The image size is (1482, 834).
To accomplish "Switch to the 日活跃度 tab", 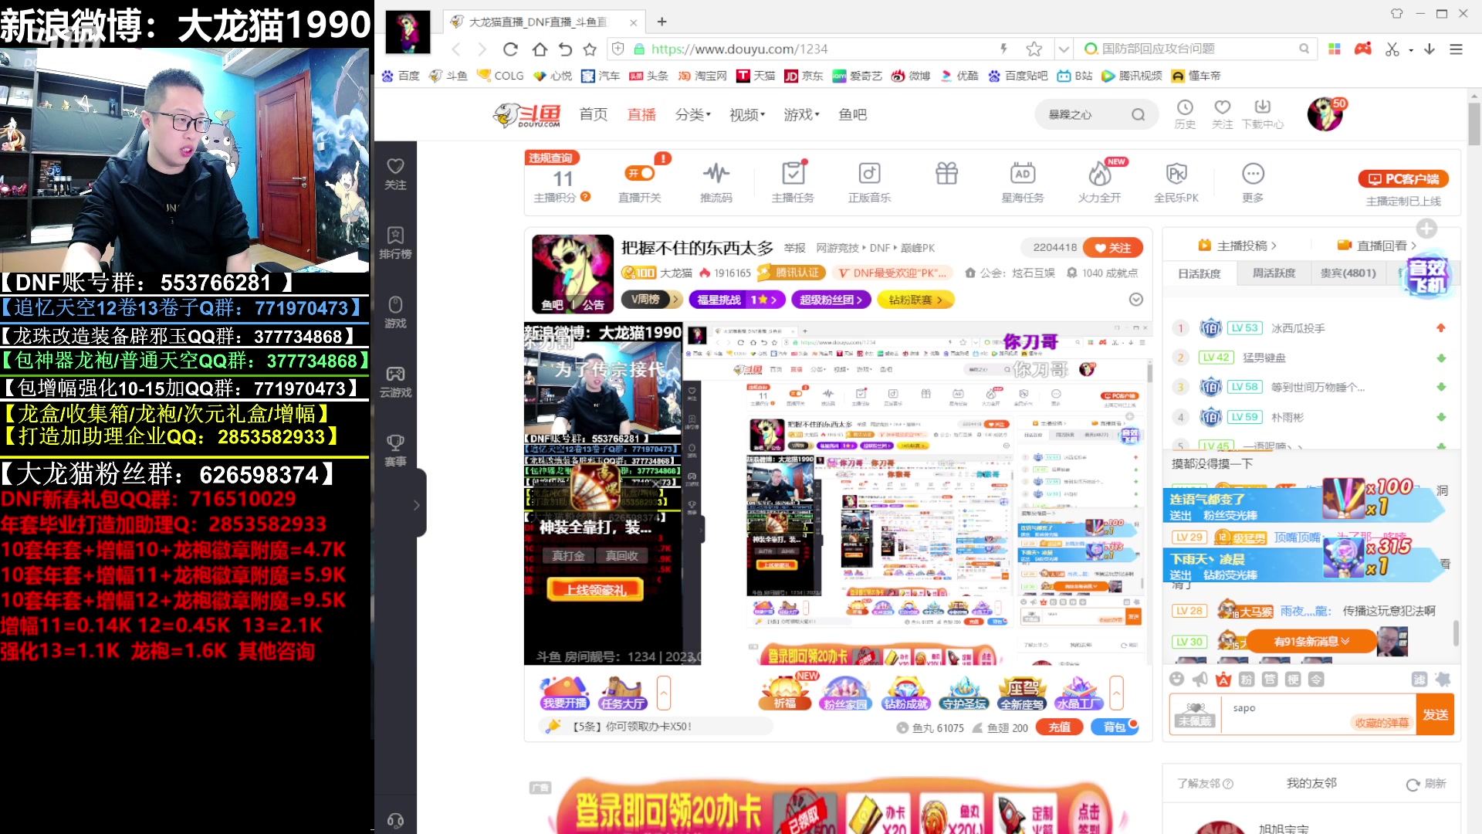I will [1199, 273].
